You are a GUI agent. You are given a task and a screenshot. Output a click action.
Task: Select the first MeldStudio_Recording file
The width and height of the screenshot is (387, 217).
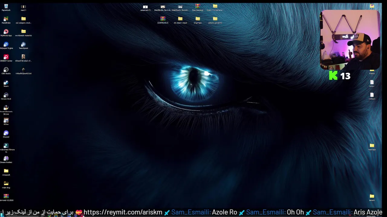[x=163, y=8]
